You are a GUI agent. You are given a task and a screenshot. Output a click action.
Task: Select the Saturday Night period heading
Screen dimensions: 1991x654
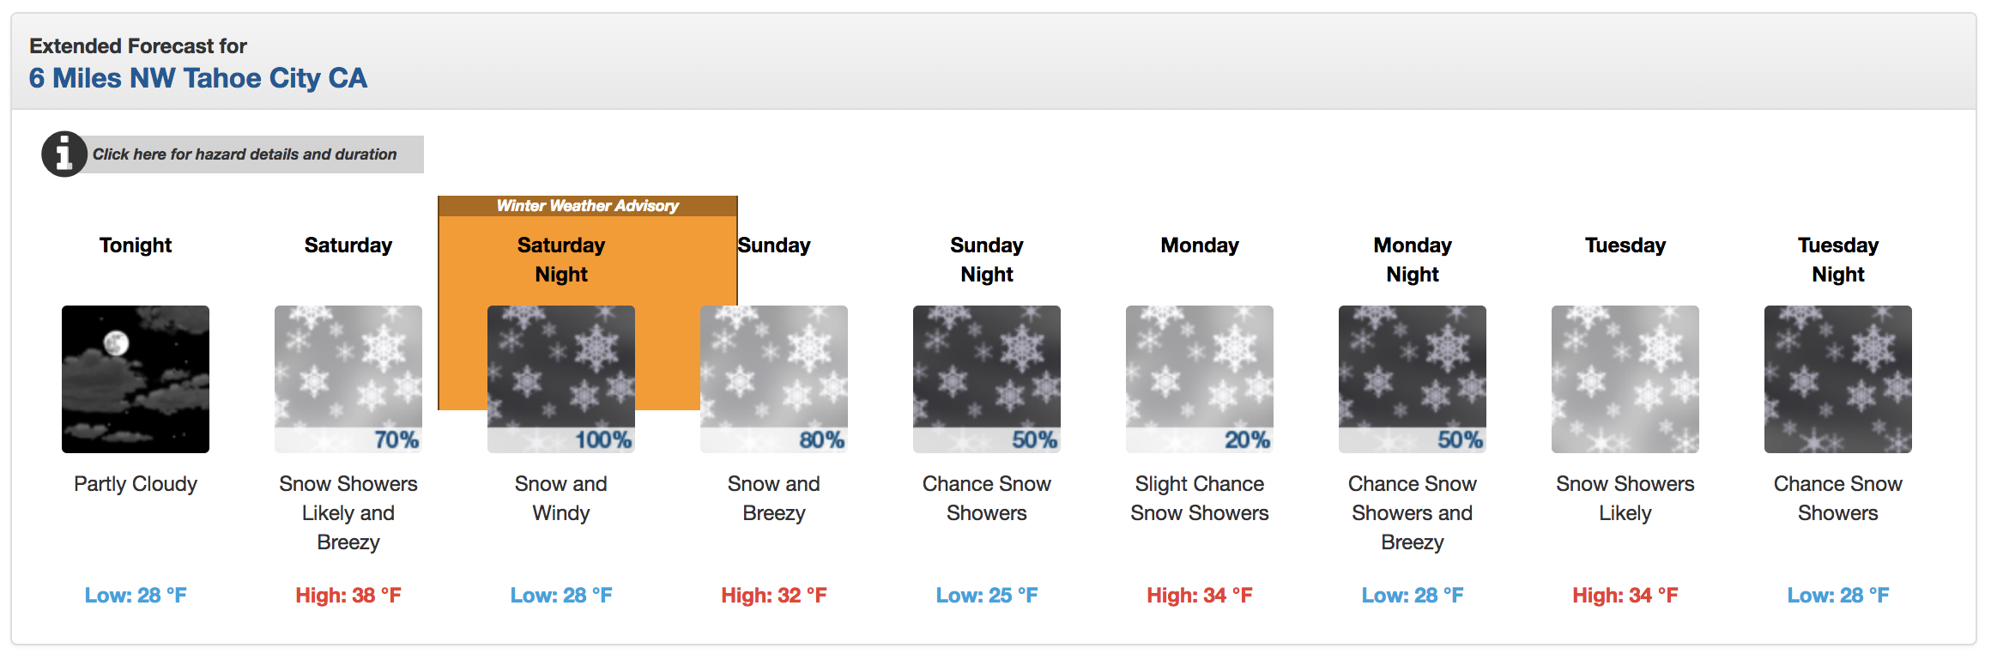point(561,260)
